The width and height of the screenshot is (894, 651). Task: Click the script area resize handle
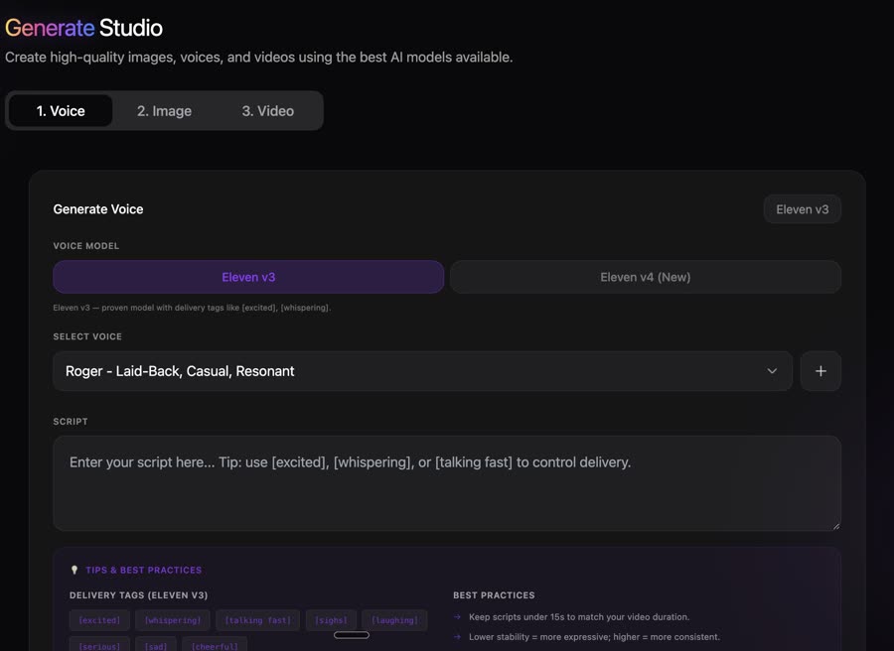coord(835,526)
